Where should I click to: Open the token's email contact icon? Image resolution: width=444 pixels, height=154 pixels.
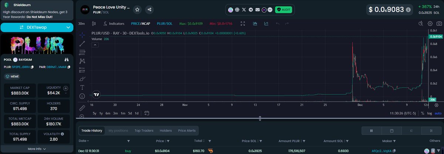click(258, 10)
